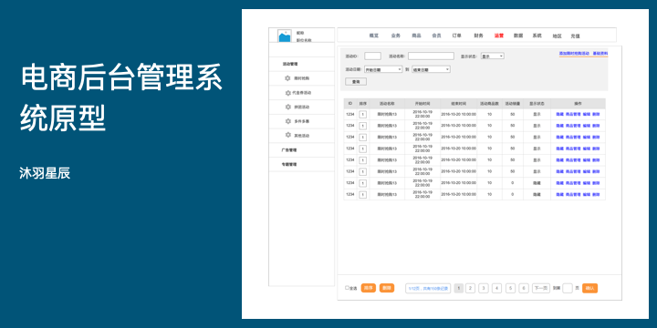Open 代金券活动 in the sidebar
657x328 pixels.
coord(302,93)
